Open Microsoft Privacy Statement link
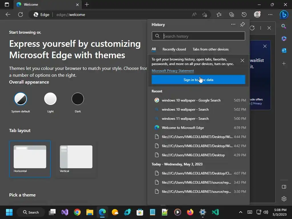Viewport: 292px width, 219px height. [x=173, y=71]
